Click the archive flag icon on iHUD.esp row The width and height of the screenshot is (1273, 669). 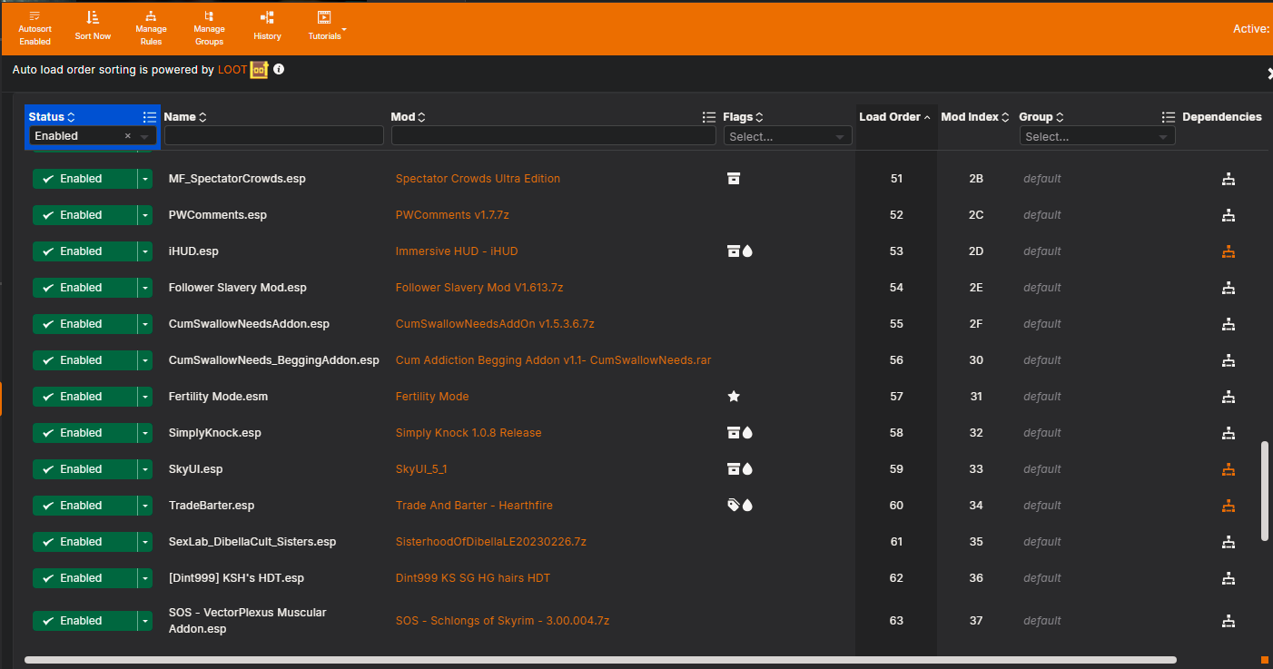coord(734,251)
